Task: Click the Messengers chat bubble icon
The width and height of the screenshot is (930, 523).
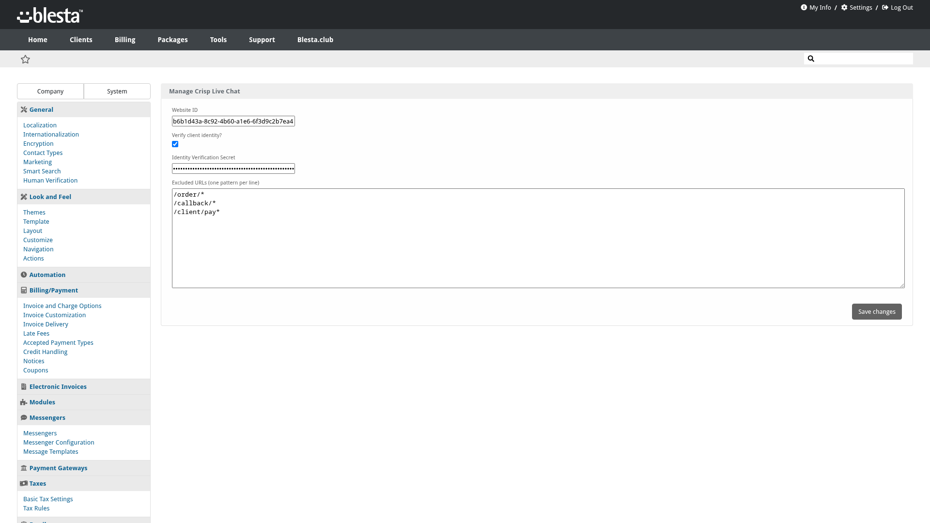Action: click(x=24, y=418)
